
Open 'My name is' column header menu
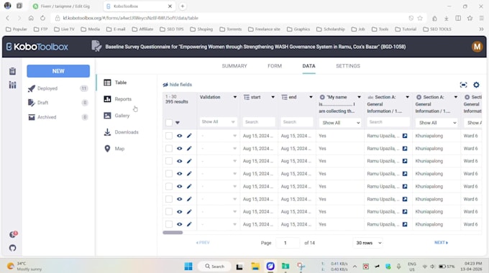(359, 97)
